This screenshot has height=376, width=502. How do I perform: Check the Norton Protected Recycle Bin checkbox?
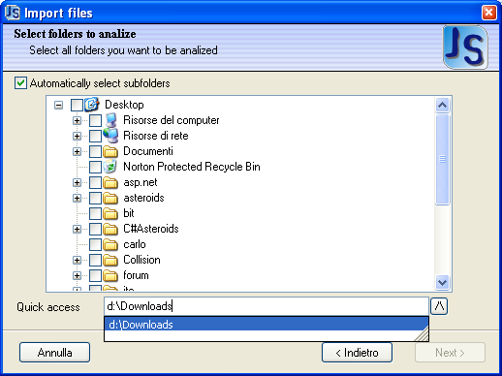pyautogui.click(x=95, y=167)
